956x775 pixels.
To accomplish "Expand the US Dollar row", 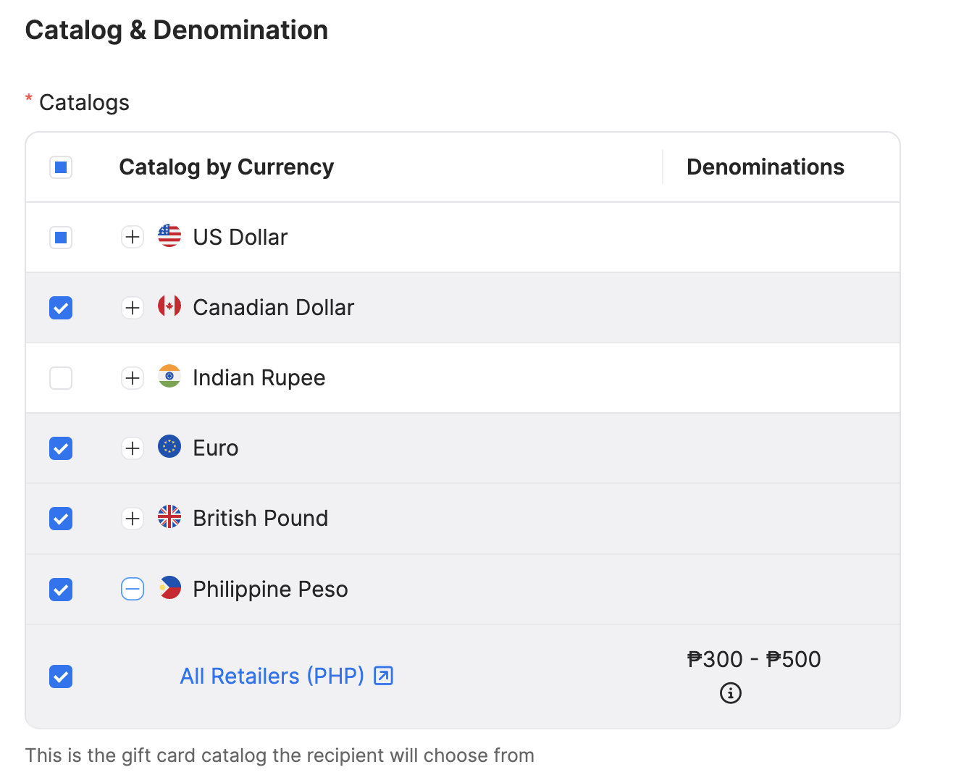I will 133,237.
